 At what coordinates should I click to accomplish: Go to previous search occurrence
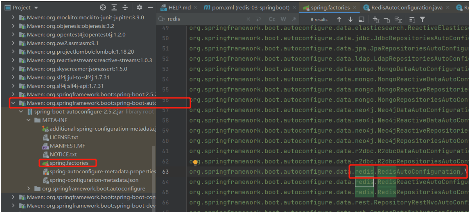[x=339, y=19]
